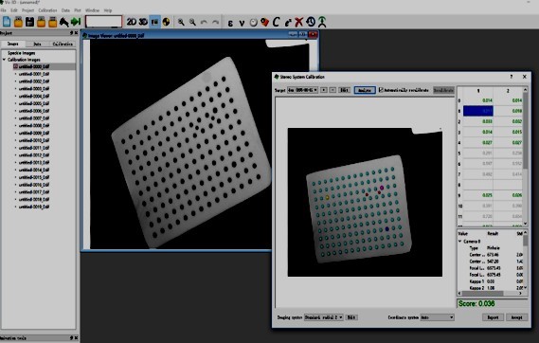Click the Analyze button
The image size is (539, 343).
coord(365,90)
